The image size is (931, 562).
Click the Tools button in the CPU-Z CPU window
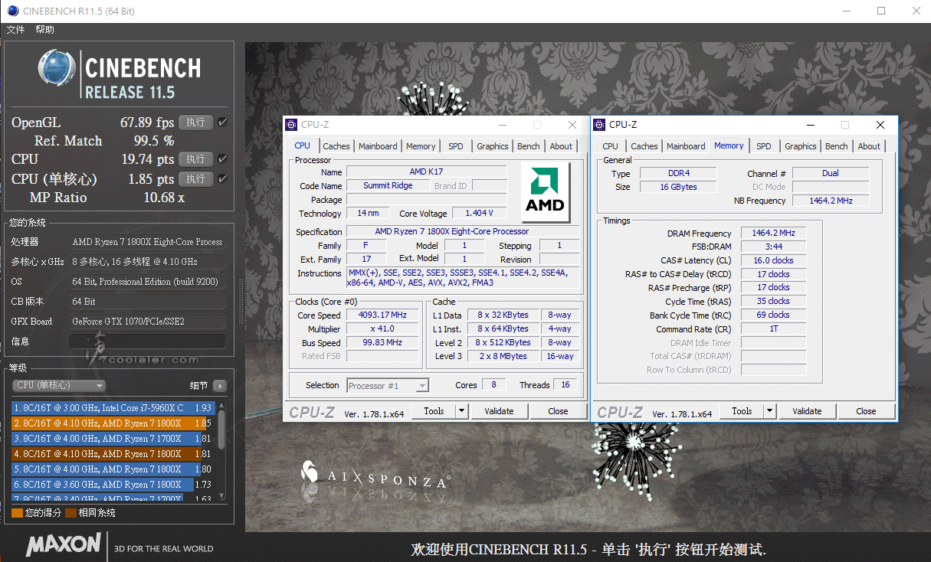434,411
